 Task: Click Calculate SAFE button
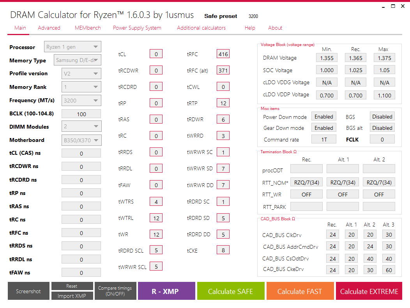pos(231,291)
